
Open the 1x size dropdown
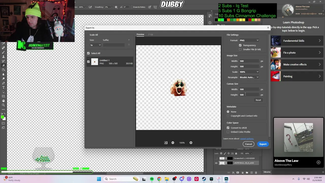tap(95, 45)
